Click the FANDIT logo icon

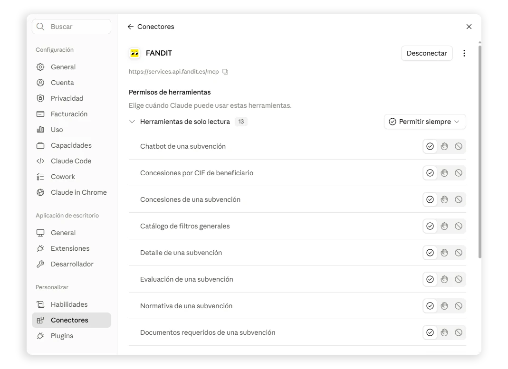coord(134,53)
